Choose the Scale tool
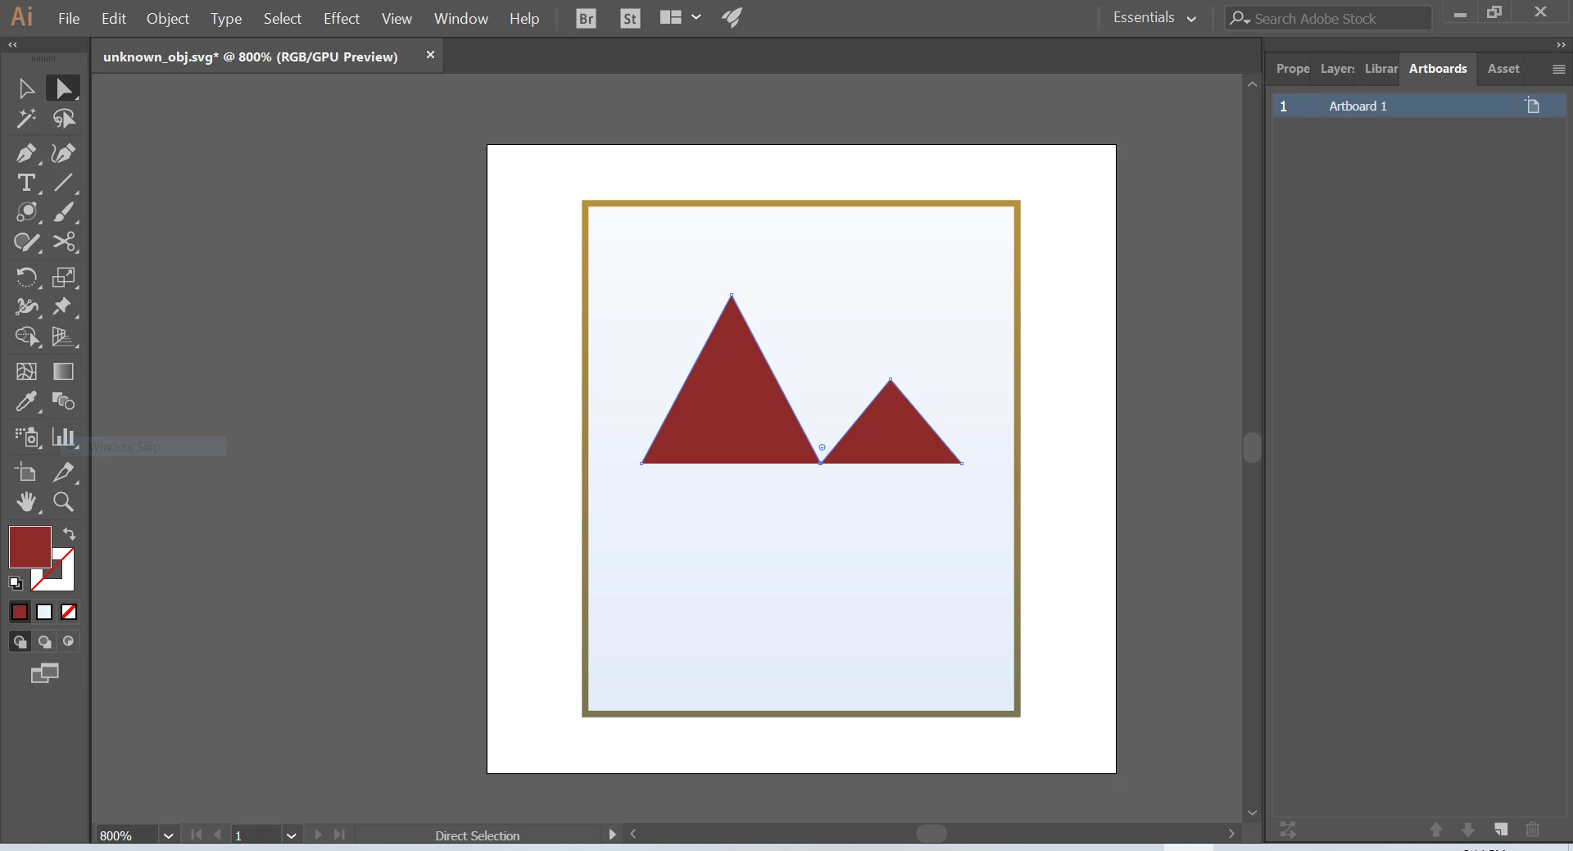Screen dimensions: 1573x851 click(x=64, y=277)
